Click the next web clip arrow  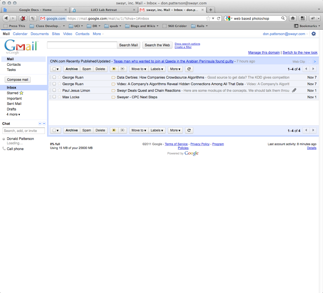(315, 62)
